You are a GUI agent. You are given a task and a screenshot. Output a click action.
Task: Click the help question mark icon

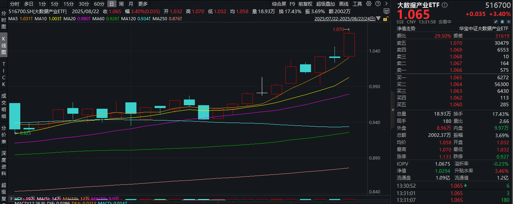pos(377,4)
